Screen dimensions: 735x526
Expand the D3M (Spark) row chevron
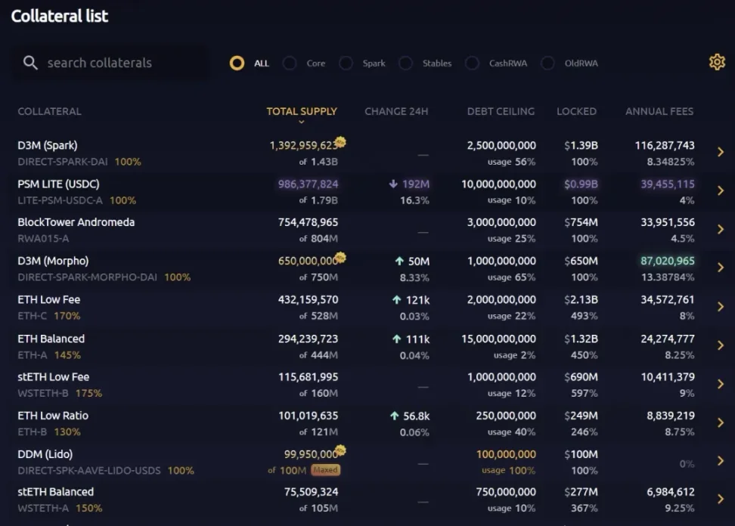[720, 152]
